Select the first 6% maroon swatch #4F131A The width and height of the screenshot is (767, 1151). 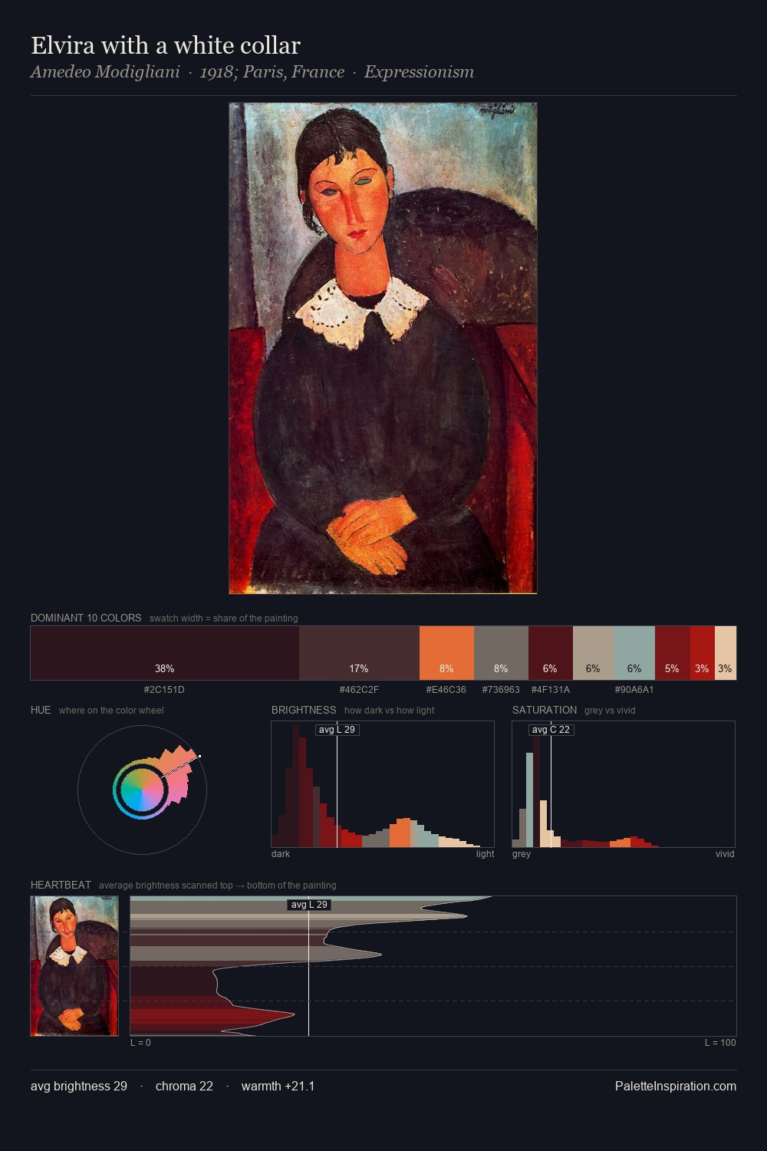(551, 653)
